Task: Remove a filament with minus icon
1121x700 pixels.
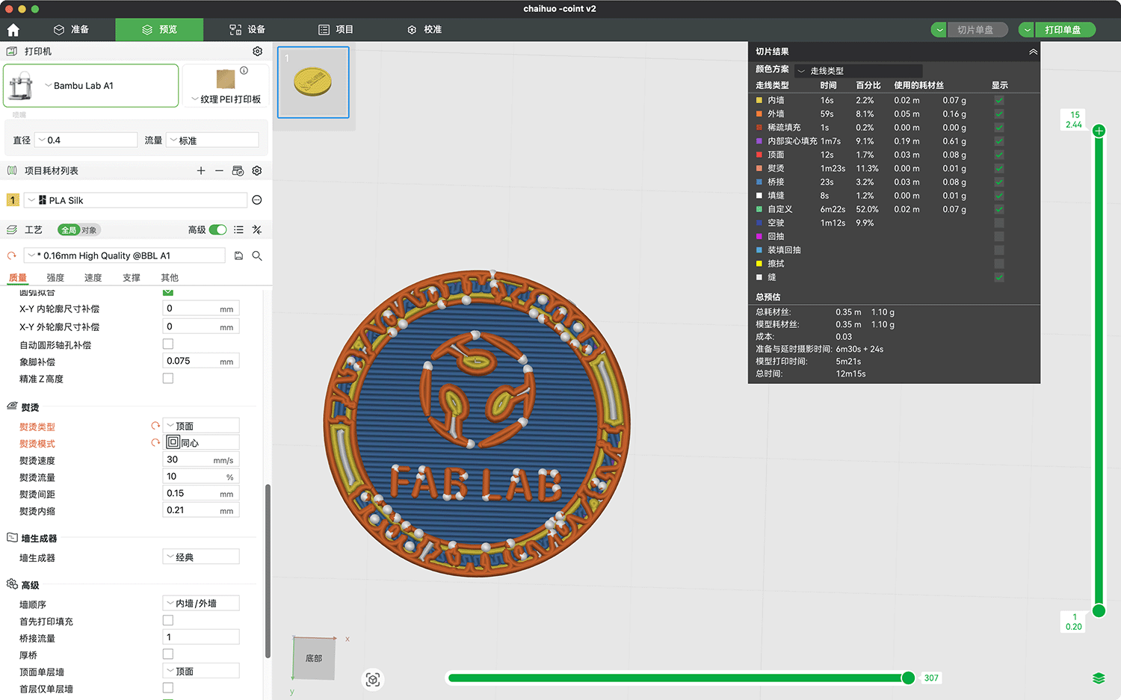Action: 219,171
